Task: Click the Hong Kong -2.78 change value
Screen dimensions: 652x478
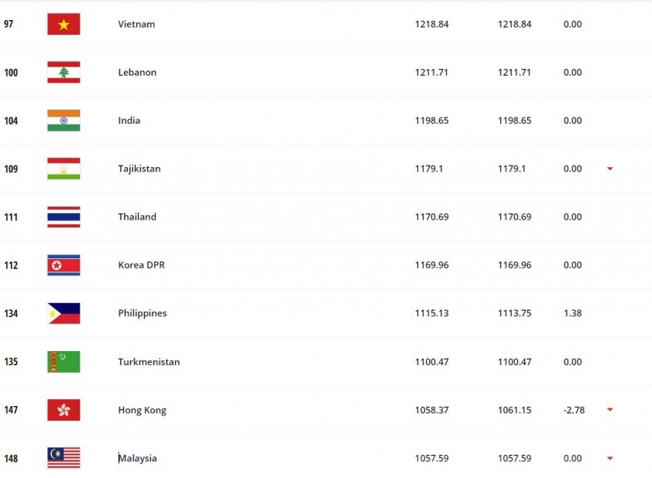Action: (x=574, y=410)
